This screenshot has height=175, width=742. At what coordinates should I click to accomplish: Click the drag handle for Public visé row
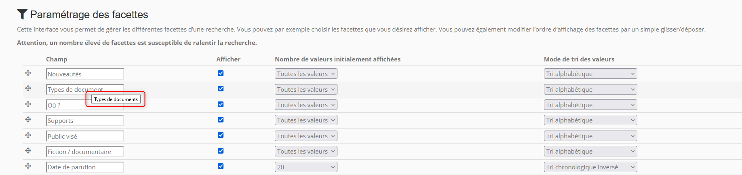[28, 135]
